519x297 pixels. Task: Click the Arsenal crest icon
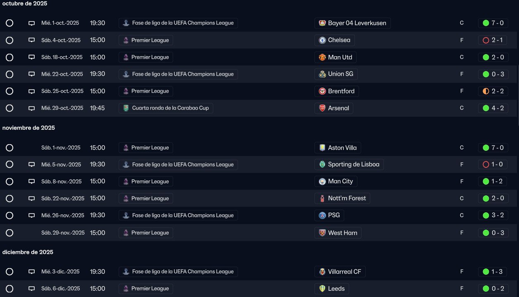tap(322, 108)
